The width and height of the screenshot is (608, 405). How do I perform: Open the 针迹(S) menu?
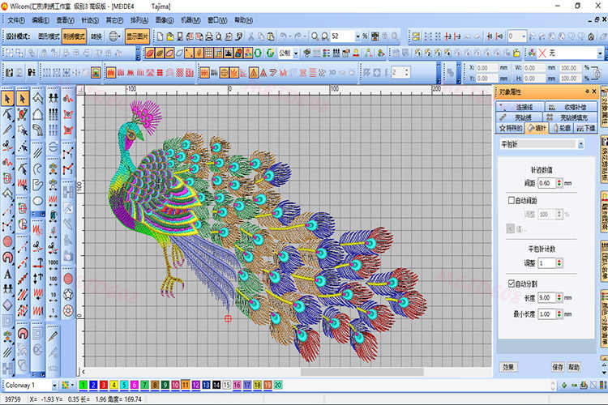tap(90, 19)
